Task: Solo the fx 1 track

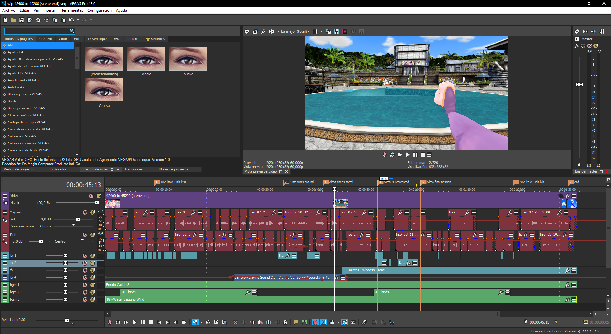Action: (92, 255)
